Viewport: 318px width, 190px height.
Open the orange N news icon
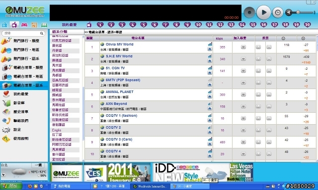click(34, 25)
